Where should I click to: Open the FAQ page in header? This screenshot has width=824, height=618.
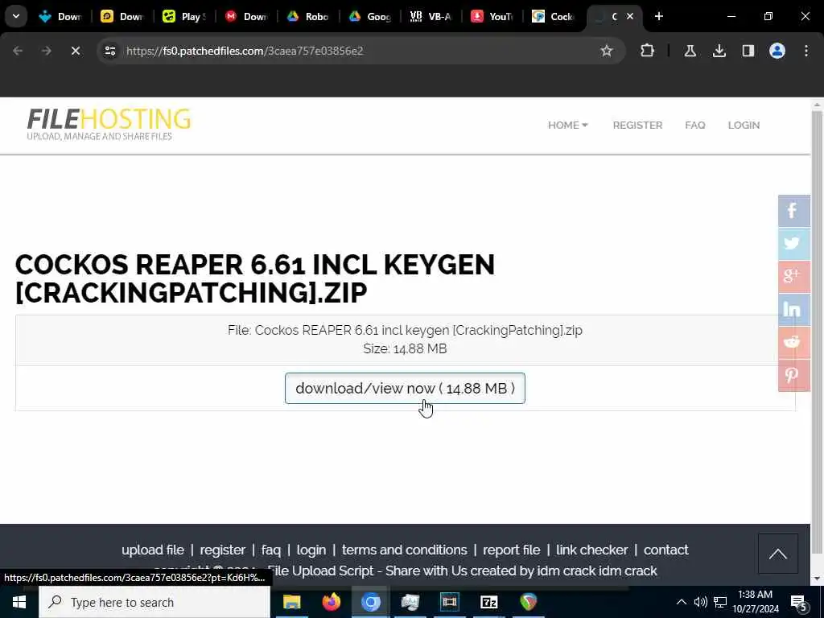point(694,125)
